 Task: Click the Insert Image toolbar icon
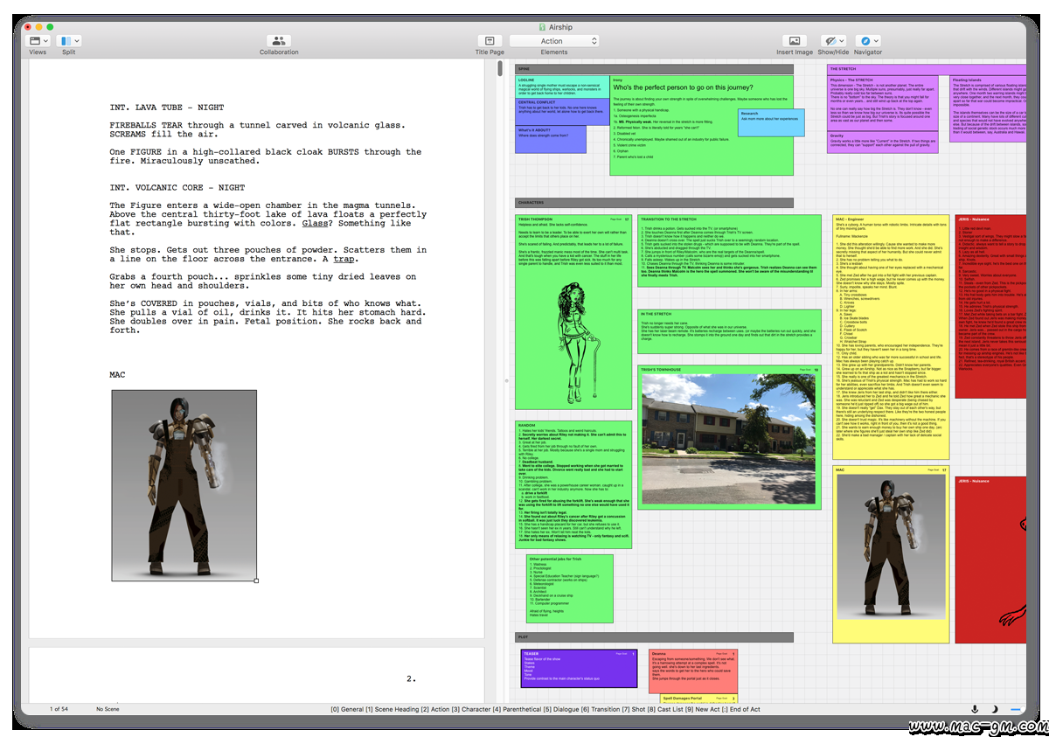(x=794, y=41)
